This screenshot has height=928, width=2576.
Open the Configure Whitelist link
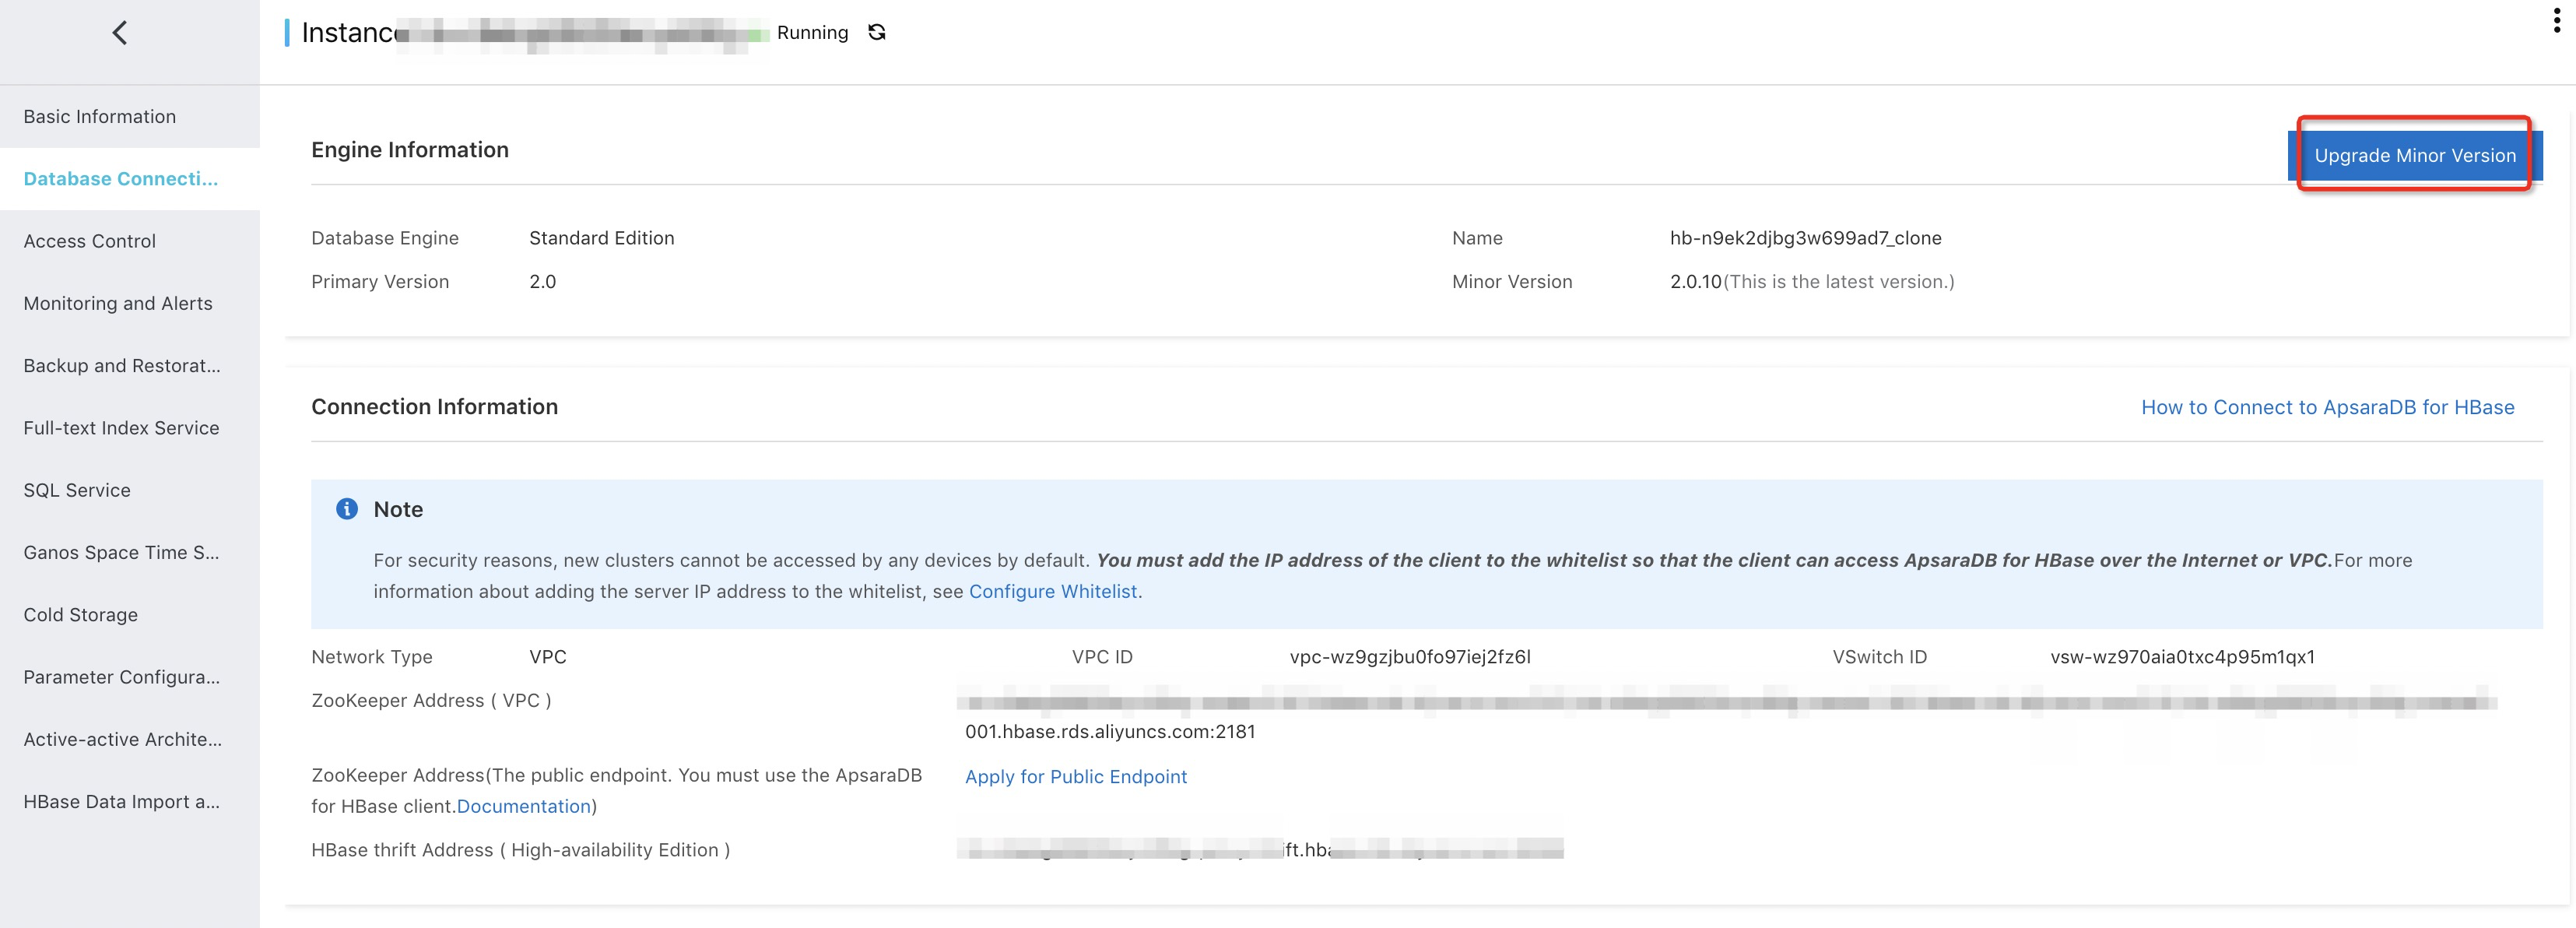1052,591
